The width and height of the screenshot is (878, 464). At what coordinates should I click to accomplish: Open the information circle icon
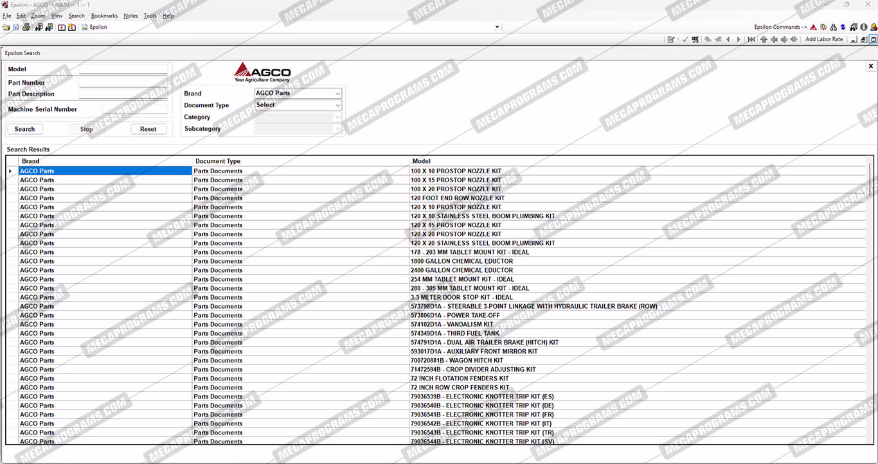863,27
